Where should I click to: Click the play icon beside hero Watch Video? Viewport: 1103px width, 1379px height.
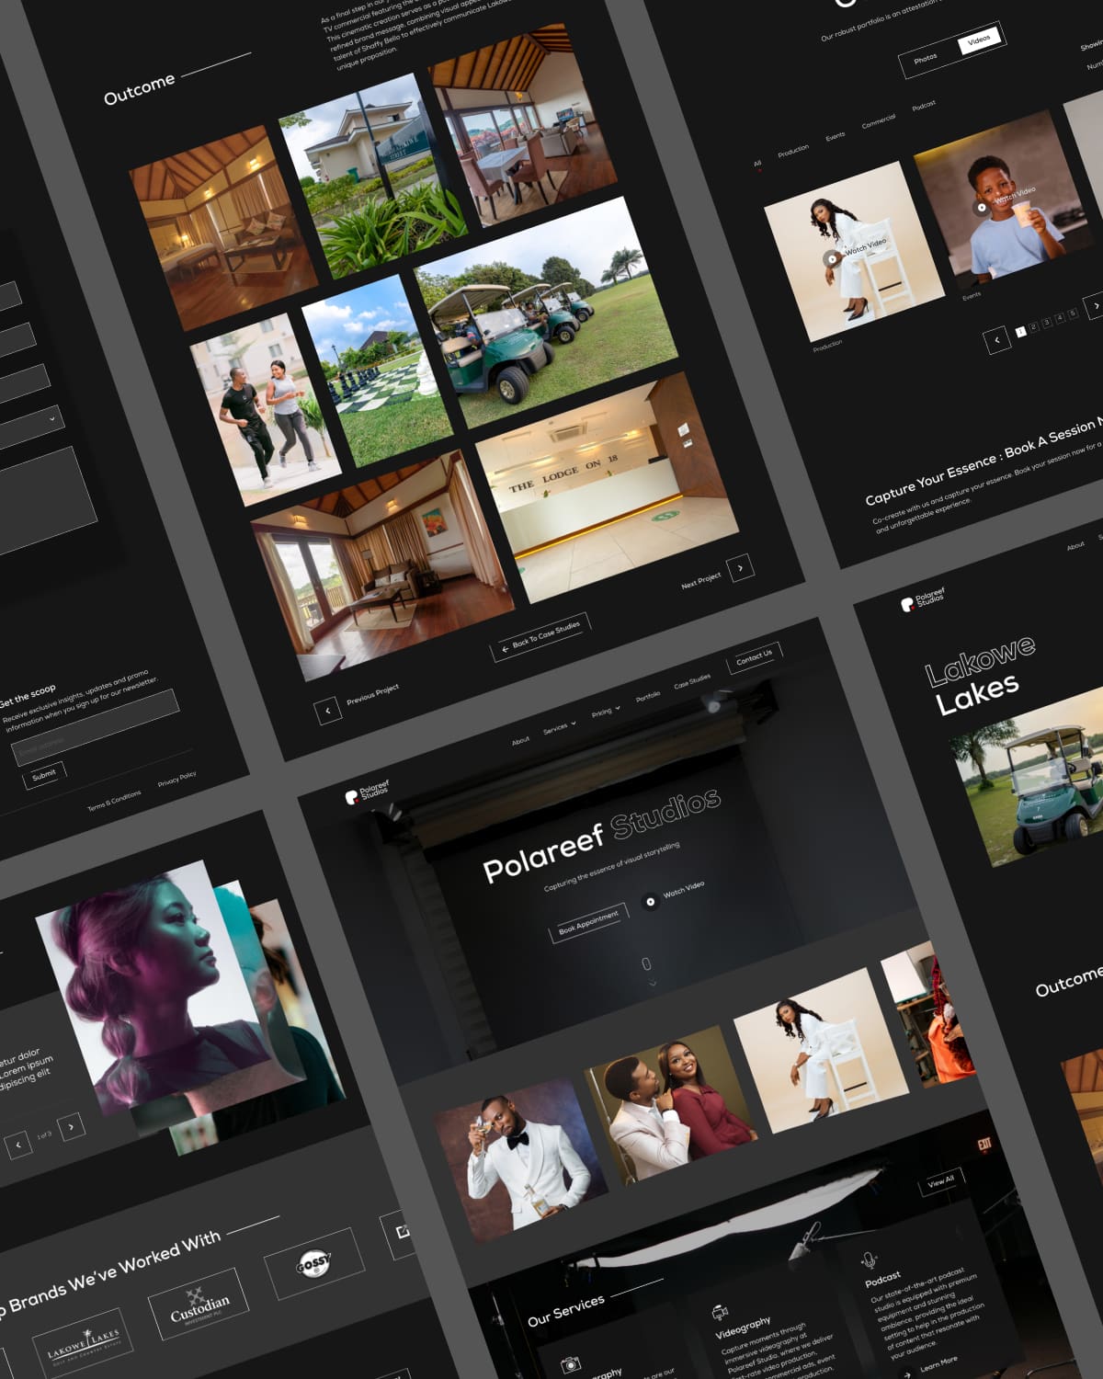(x=650, y=901)
